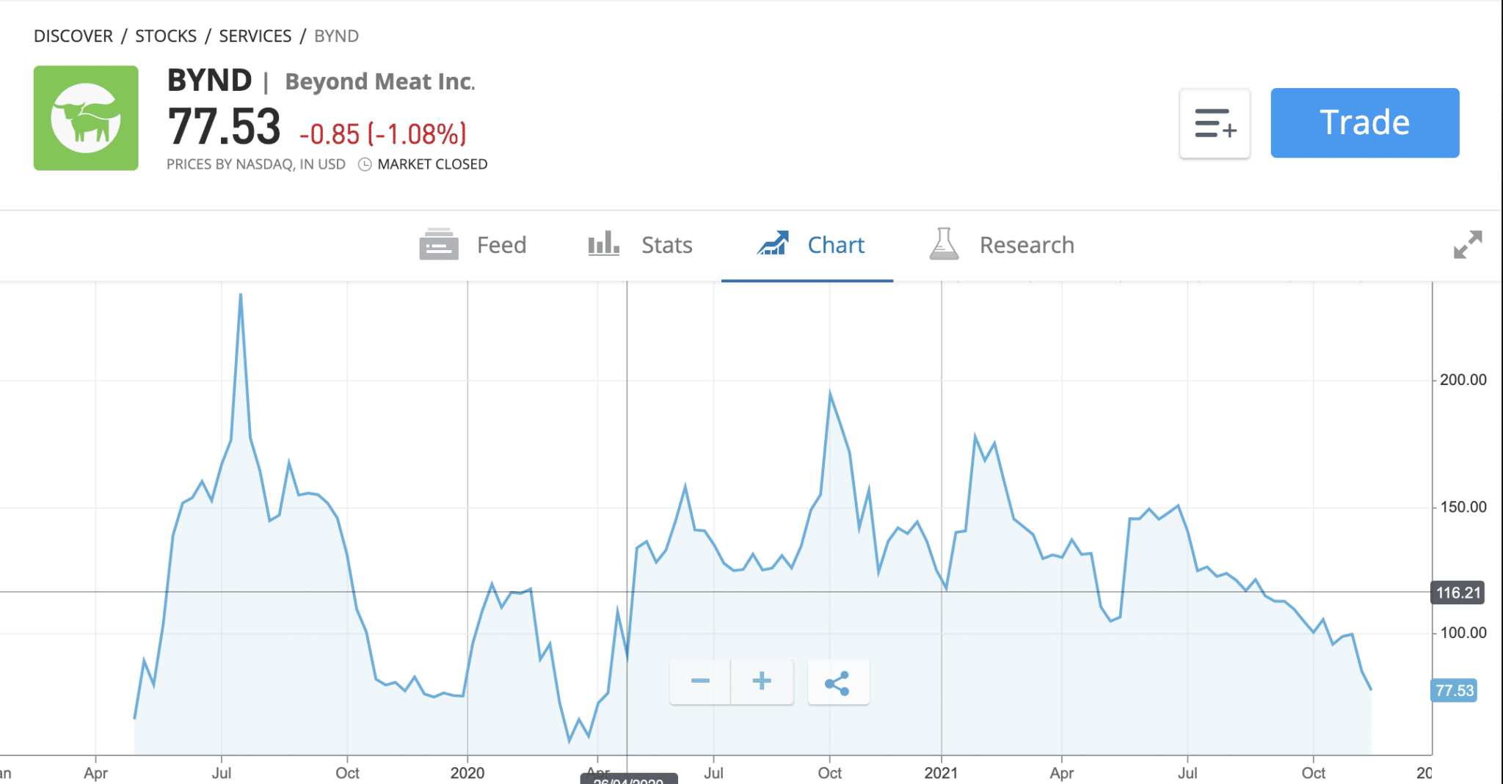Zoom out the chart with minus
Screen dimensions: 1503x784
point(700,682)
